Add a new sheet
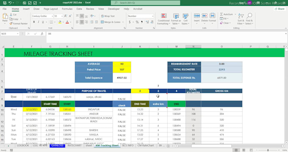The image size is (288, 152). coord(168,146)
